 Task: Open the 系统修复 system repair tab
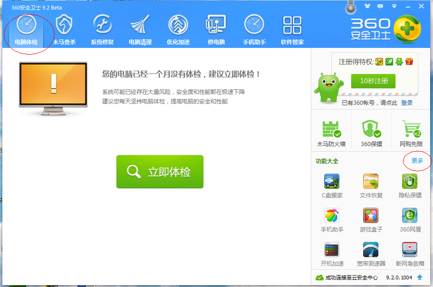[x=102, y=30]
